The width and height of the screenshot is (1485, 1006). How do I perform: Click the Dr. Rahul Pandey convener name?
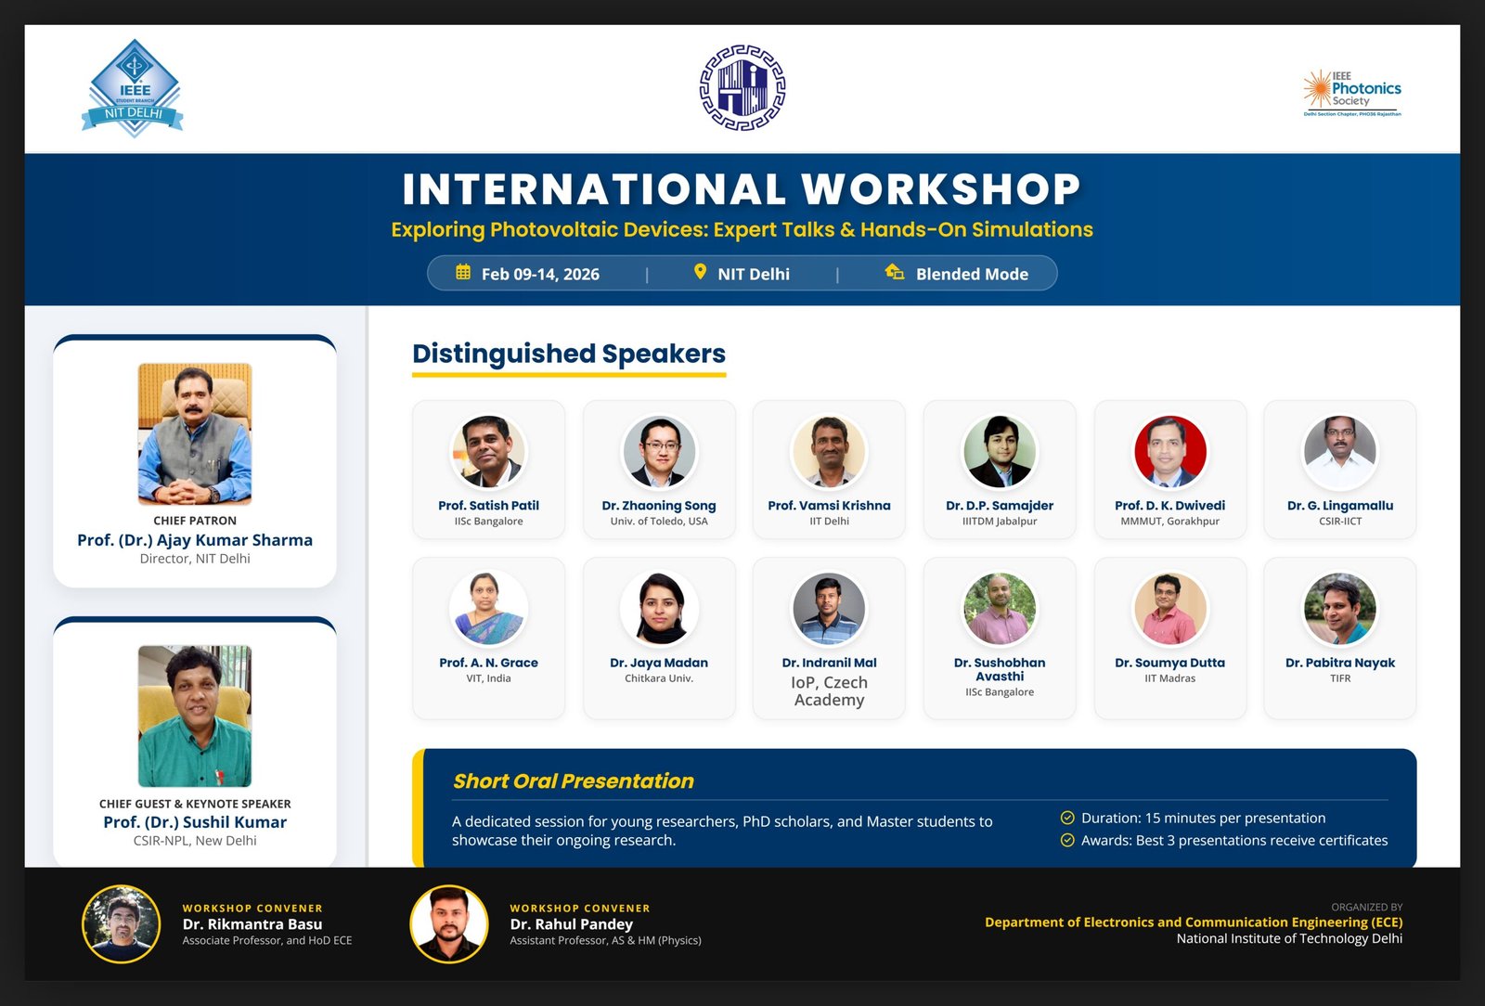571,924
